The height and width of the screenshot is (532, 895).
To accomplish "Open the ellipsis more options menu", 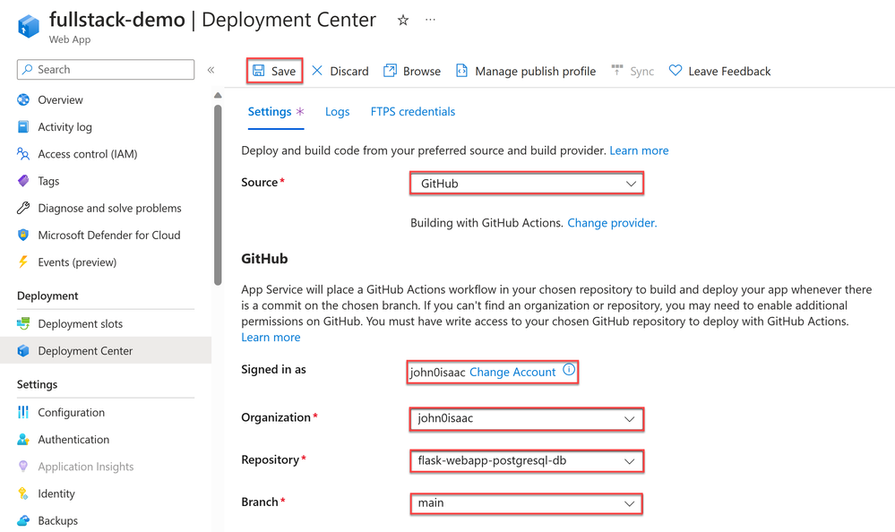I will [x=430, y=20].
